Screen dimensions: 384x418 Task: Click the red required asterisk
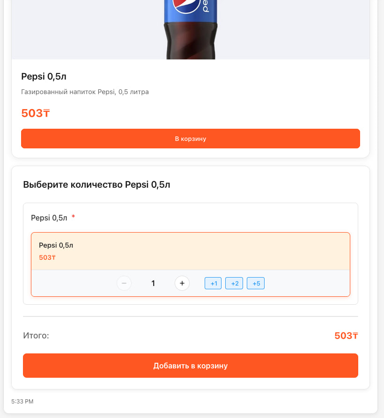point(74,217)
